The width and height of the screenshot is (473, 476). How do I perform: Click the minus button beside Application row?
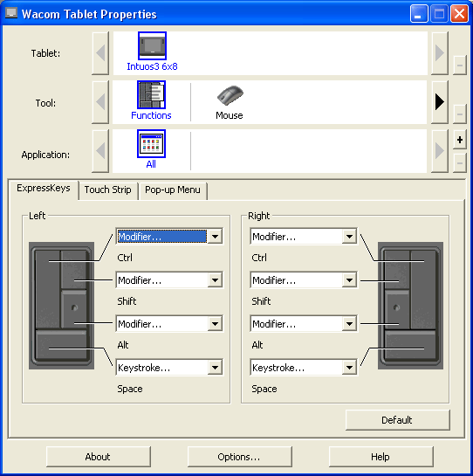coord(460,163)
